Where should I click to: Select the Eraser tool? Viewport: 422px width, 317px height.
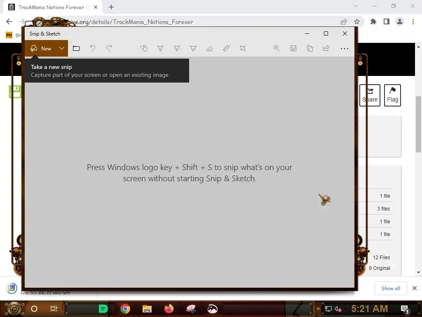pos(210,48)
